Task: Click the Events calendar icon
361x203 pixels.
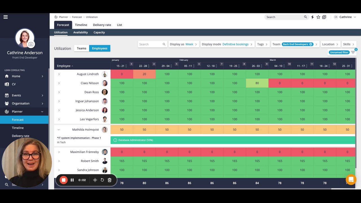Action: pyautogui.click(x=7, y=95)
